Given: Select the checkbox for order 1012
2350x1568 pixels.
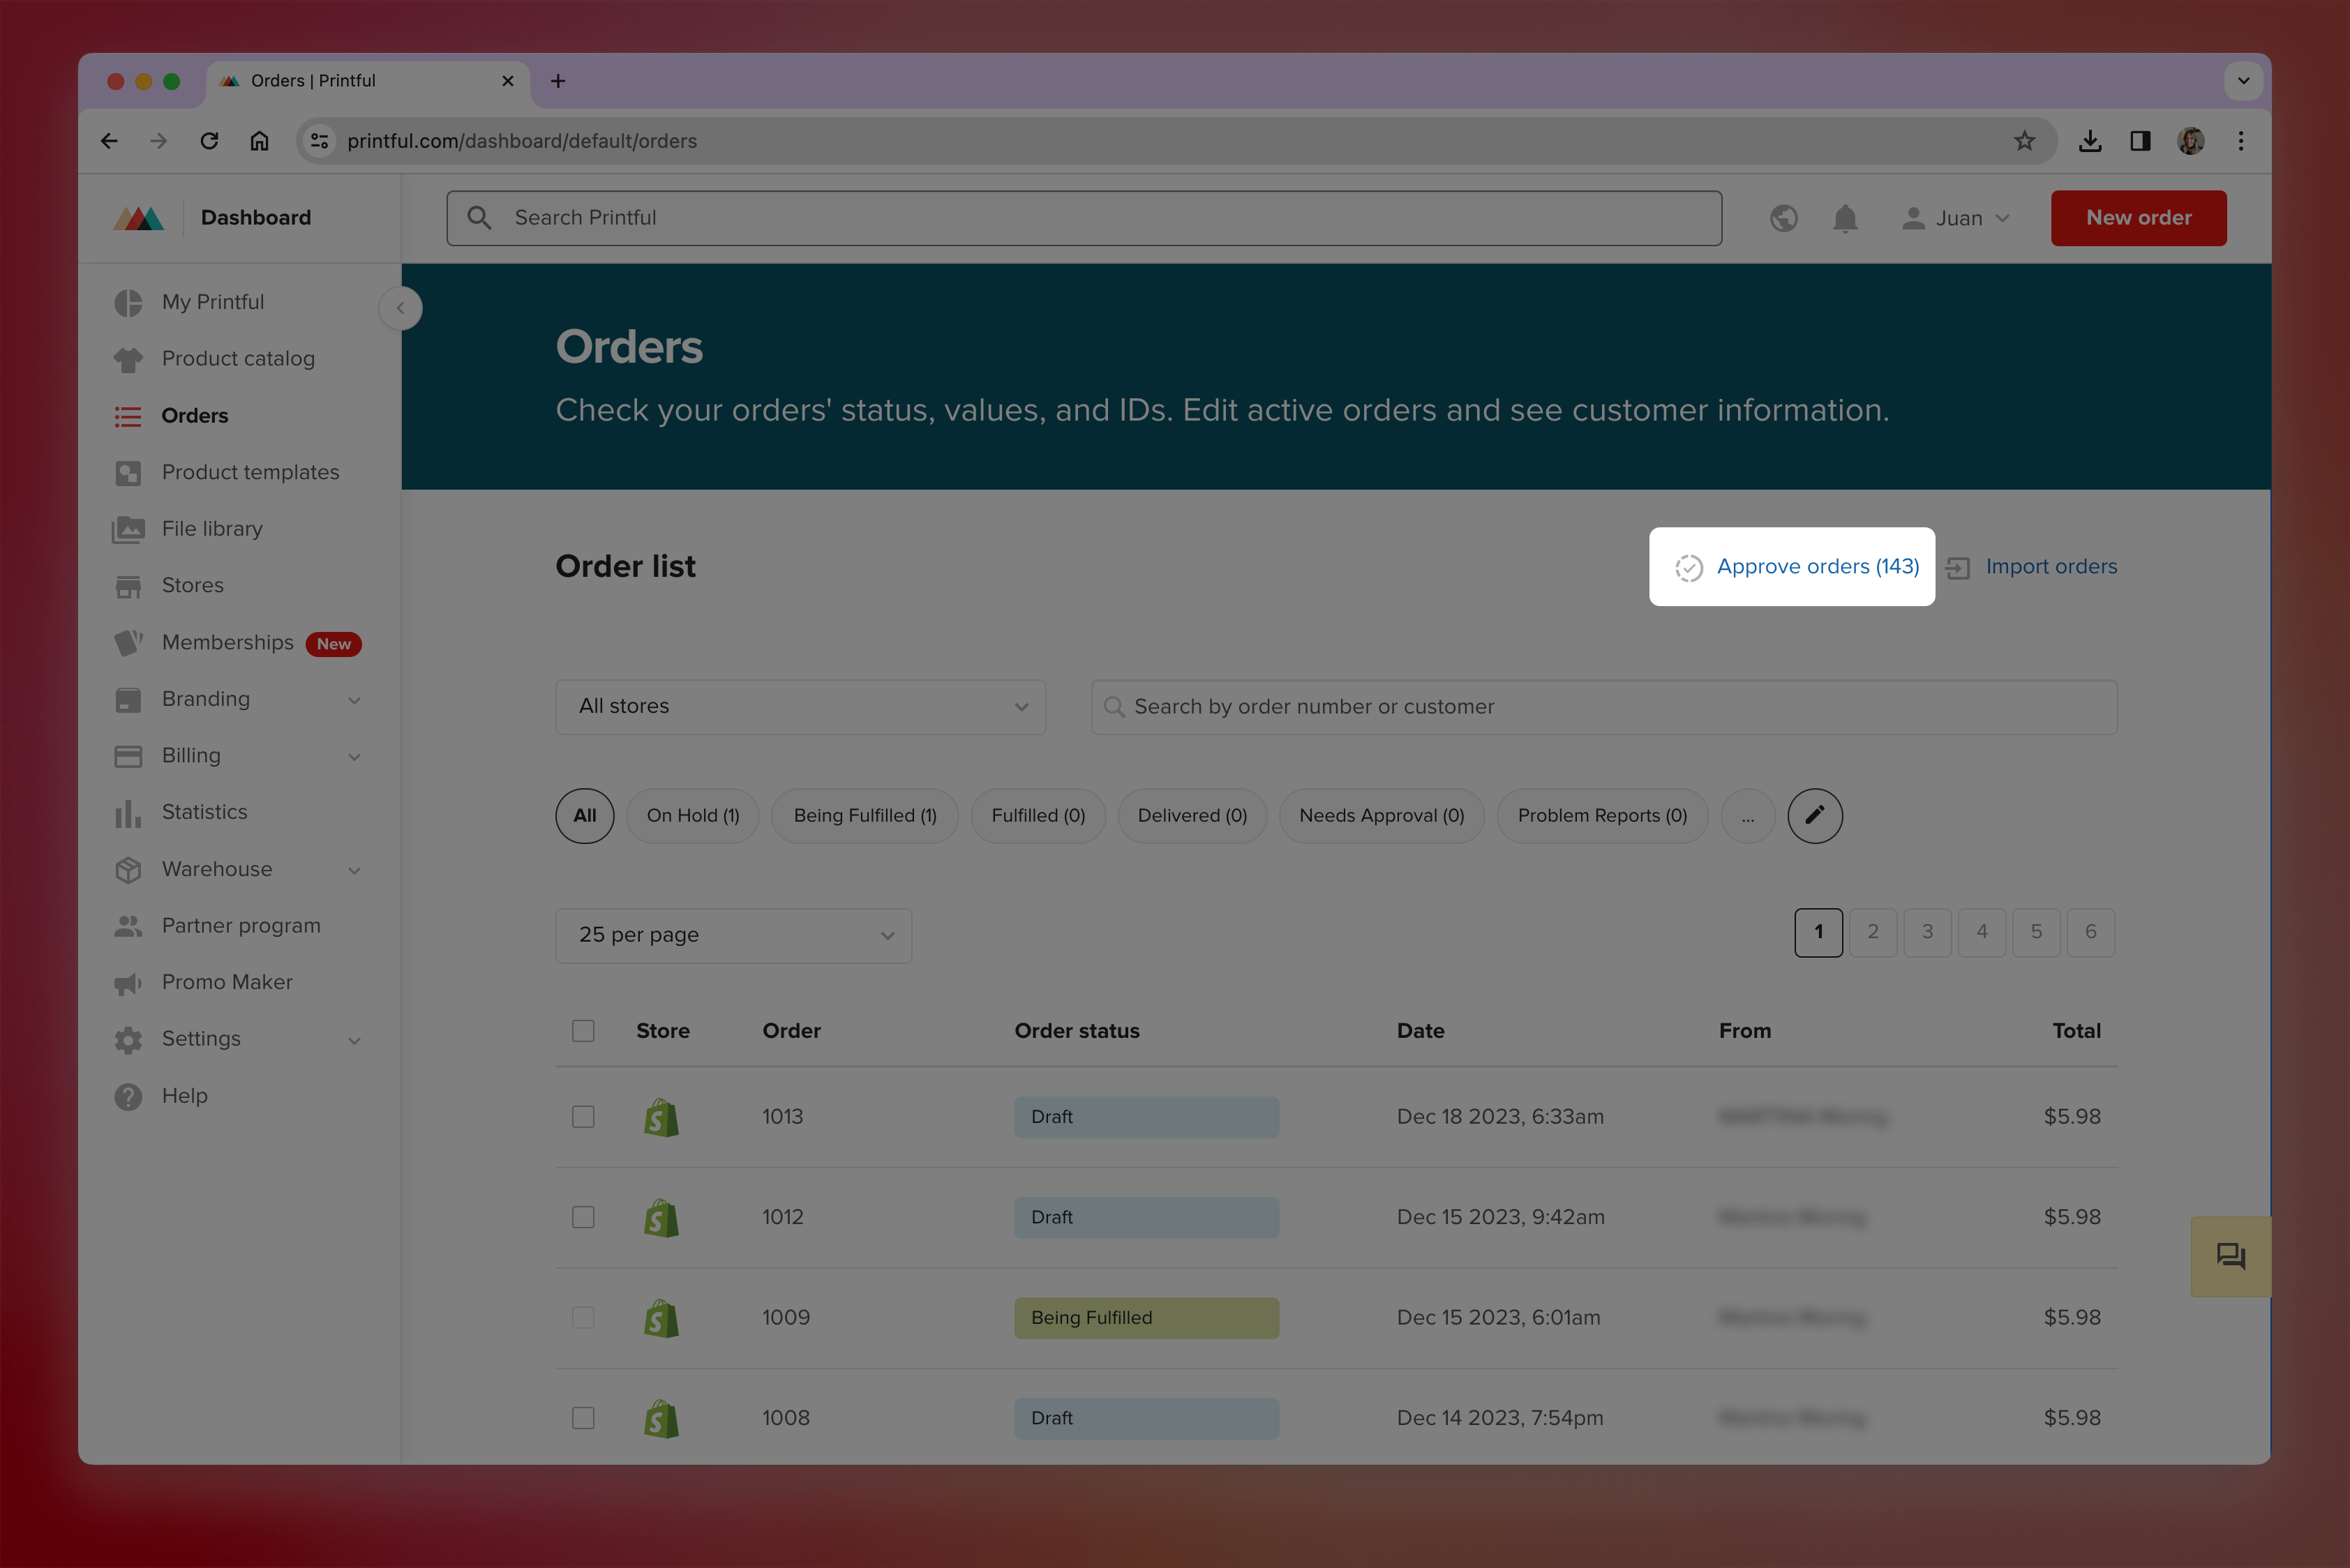Looking at the screenshot, I should click(x=583, y=1217).
